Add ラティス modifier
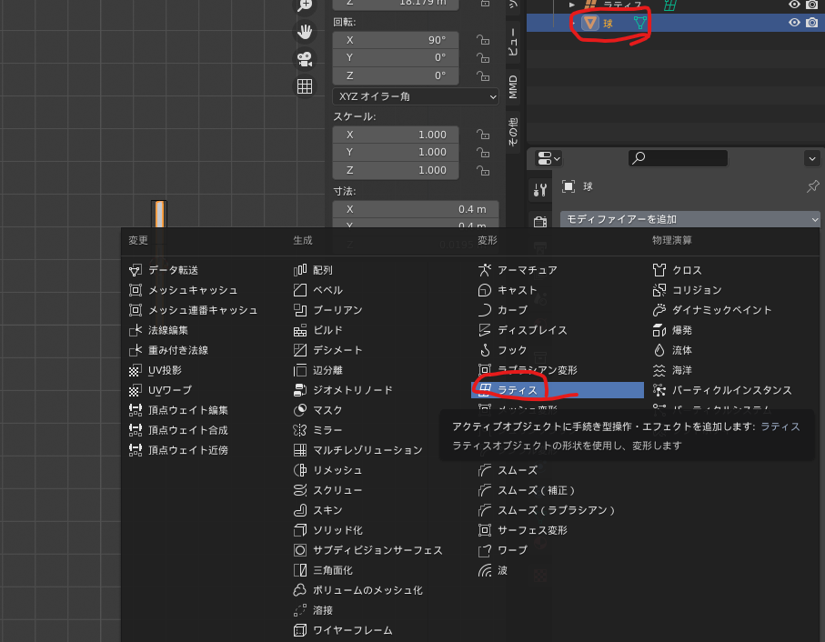The image size is (825, 642). click(x=558, y=390)
